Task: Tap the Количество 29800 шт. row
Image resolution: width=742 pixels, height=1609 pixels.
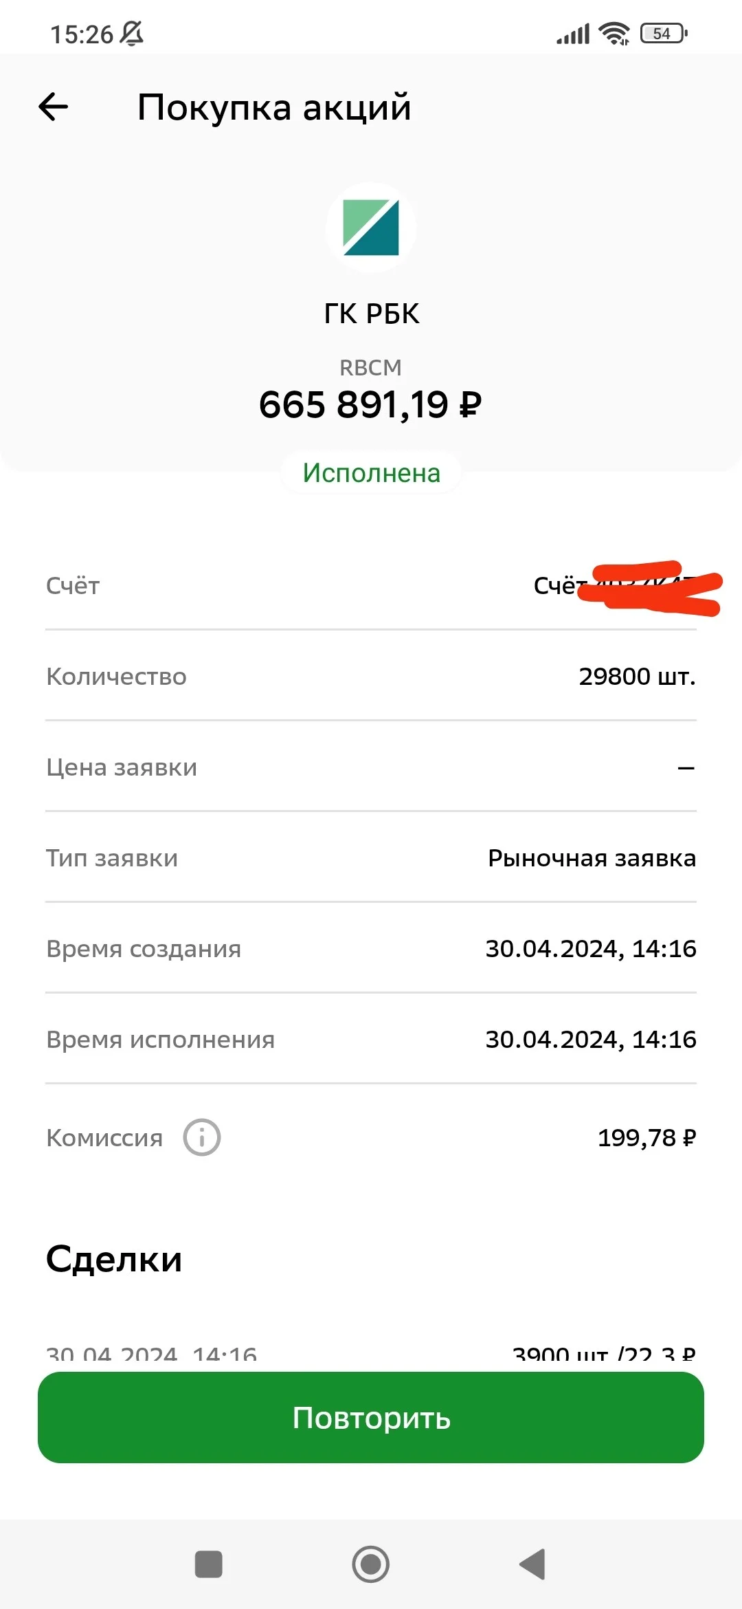Action: (x=371, y=676)
